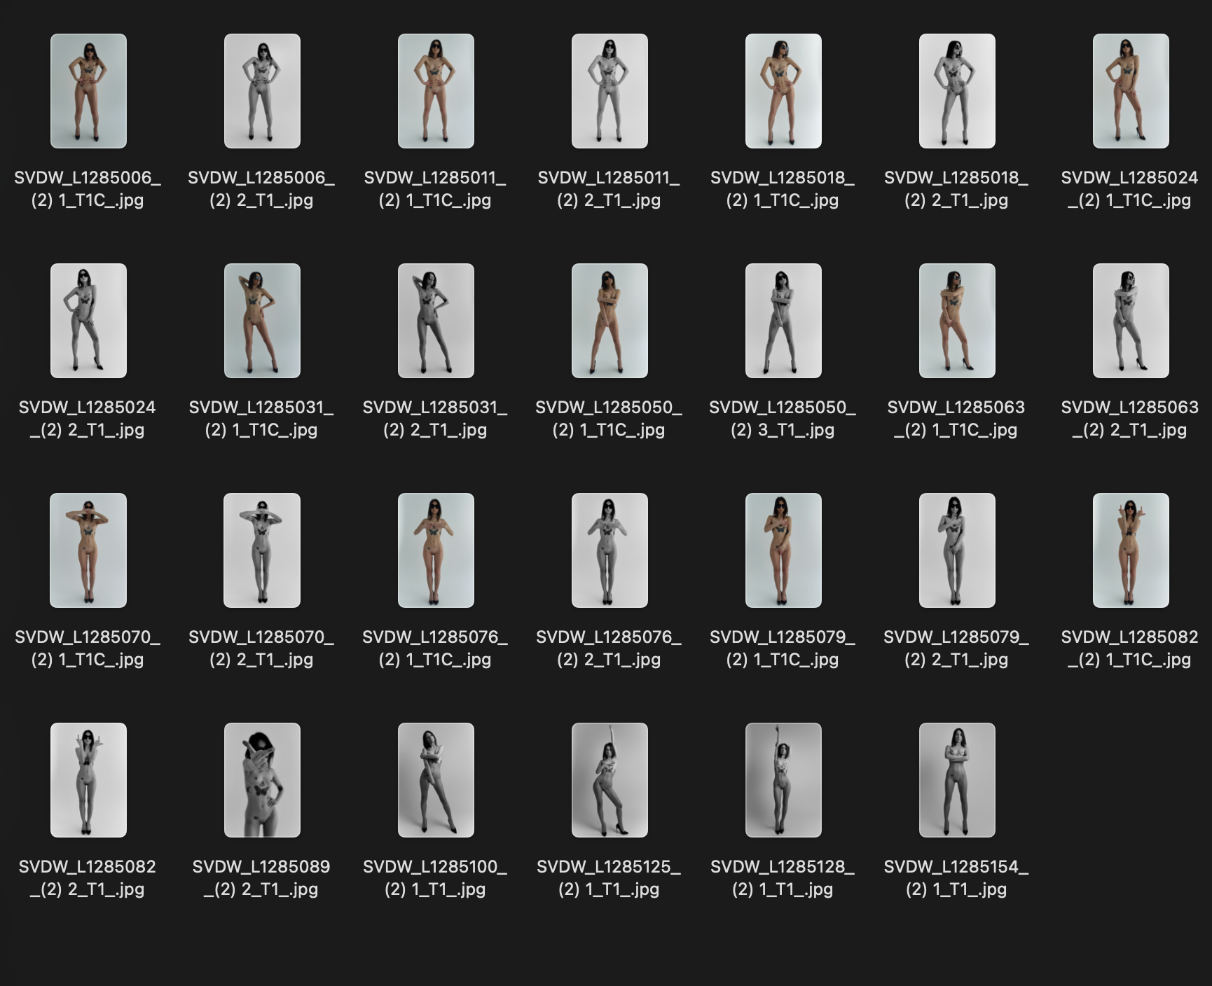Screen dimensions: 1212x986
Task: Click filename SVDW_L1285128_(2) 1_T1_.jpg
Action: 783,878
